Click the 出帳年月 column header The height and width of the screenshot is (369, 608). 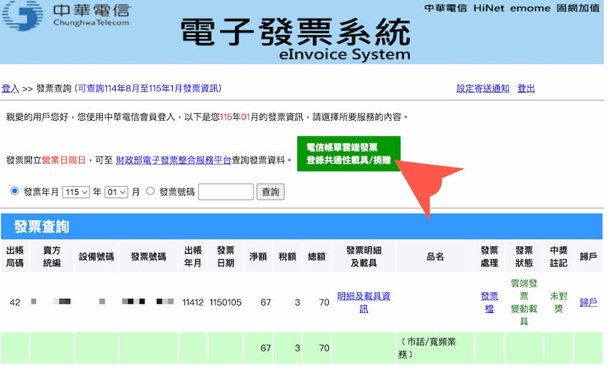[193, 257]
